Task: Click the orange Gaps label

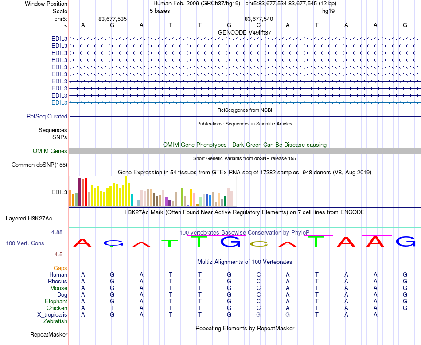Action: [x=60, y=268]
